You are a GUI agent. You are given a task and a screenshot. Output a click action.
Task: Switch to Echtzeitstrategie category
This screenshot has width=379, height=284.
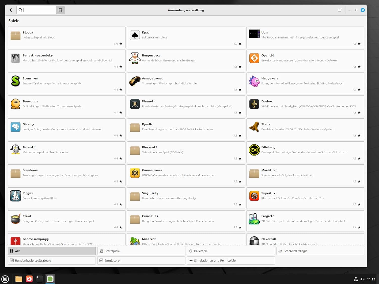coord(320,251)
